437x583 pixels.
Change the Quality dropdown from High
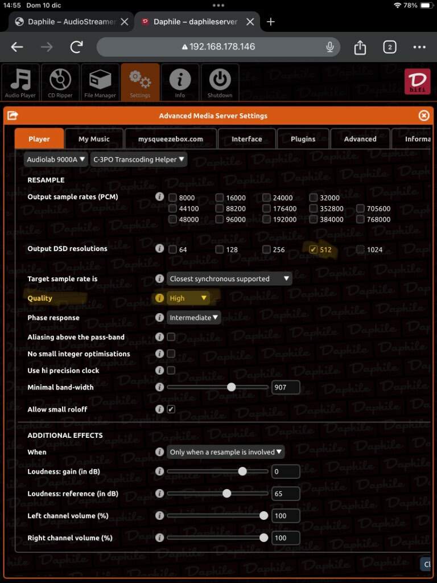click(x=188, y=298)
